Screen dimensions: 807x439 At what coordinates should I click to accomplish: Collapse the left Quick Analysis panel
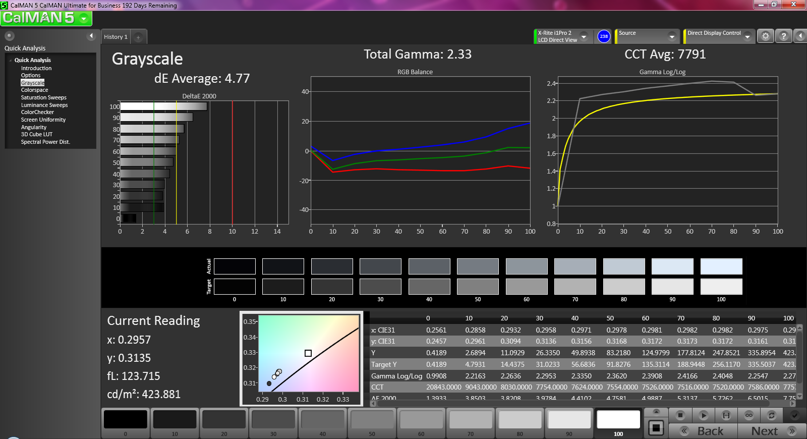(91, 36)
